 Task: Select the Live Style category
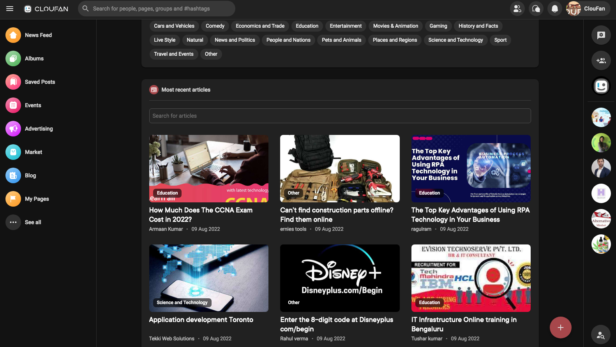(x=164, y=40)
